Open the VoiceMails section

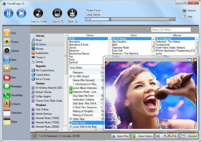(13, 95)
